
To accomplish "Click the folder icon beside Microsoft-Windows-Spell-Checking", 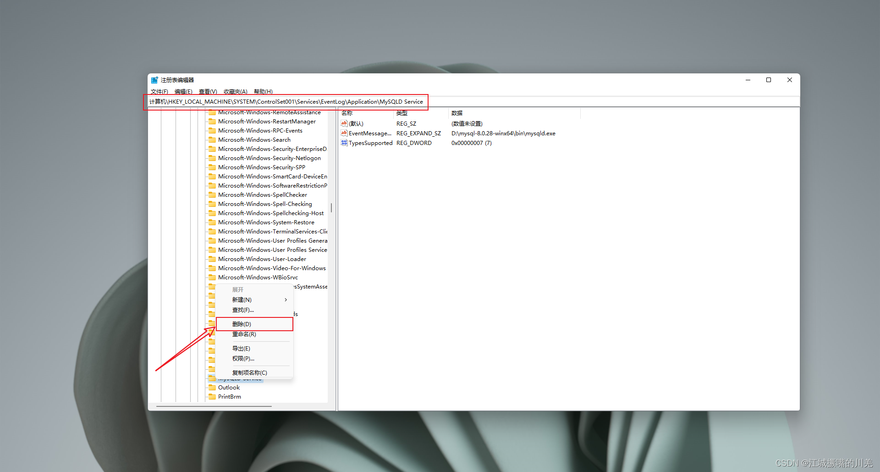I will 212,204.
